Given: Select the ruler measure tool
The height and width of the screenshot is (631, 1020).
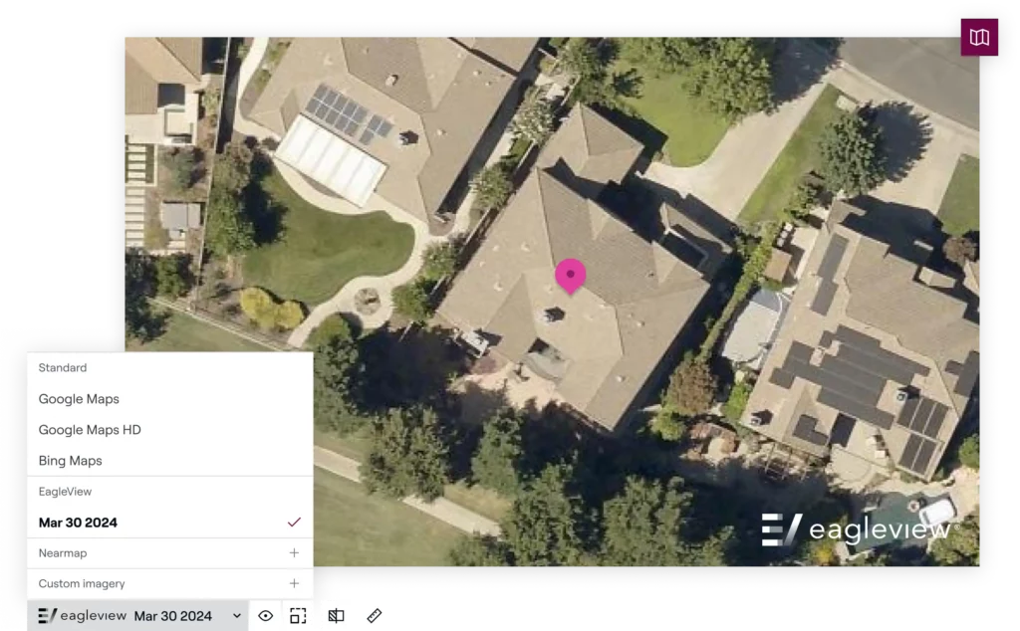Looking at the screenshot, I should pos(375,616).
